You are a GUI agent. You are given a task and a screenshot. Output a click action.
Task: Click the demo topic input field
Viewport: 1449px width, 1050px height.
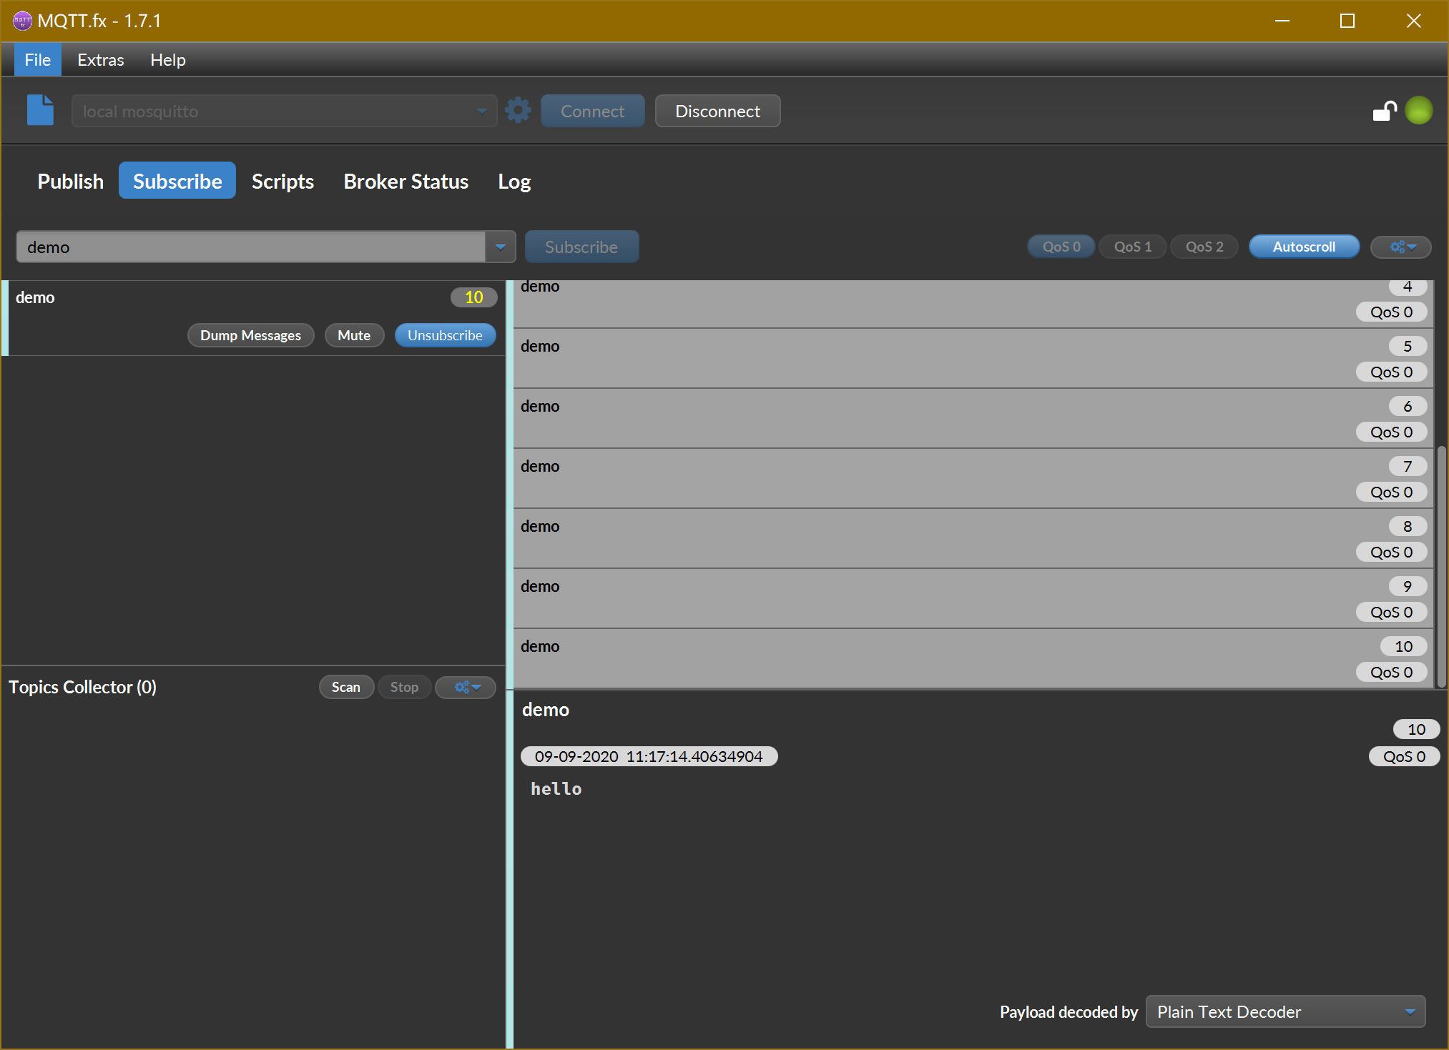tap(250, 247)
